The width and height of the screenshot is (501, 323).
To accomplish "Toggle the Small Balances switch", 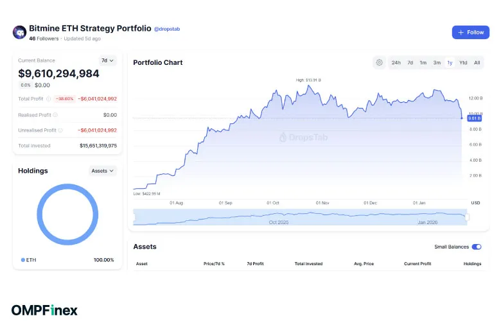I will [477, 247].
